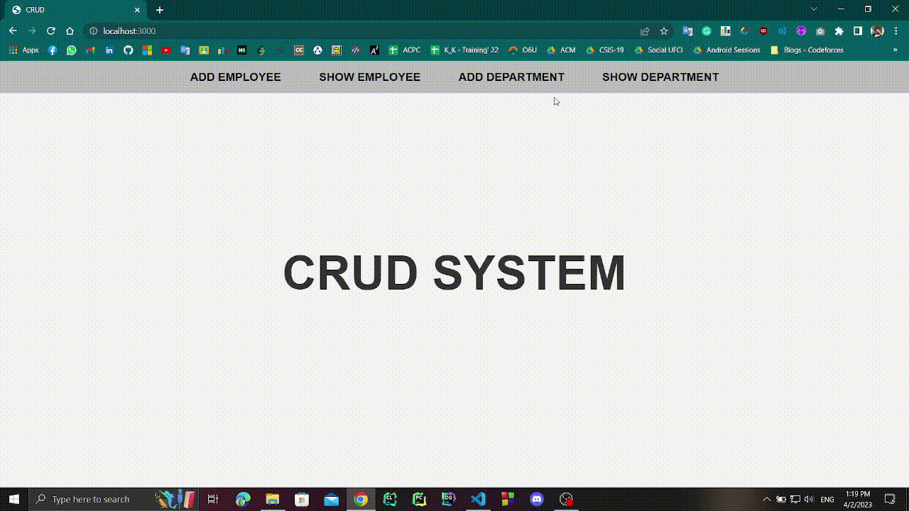Open the WhatsApp bookmark
The image size is (909, 511).
(72, 50)
